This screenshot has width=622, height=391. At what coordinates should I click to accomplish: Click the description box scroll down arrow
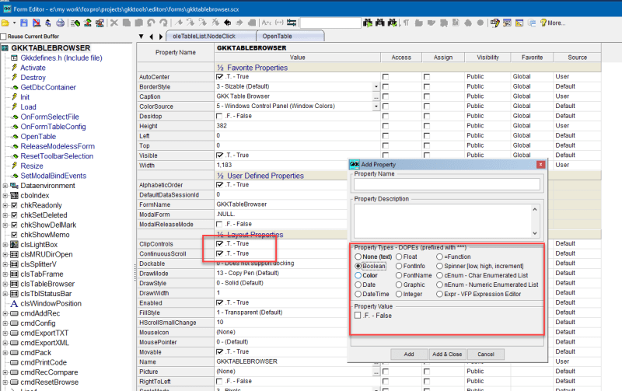click(x=535, y=233)
